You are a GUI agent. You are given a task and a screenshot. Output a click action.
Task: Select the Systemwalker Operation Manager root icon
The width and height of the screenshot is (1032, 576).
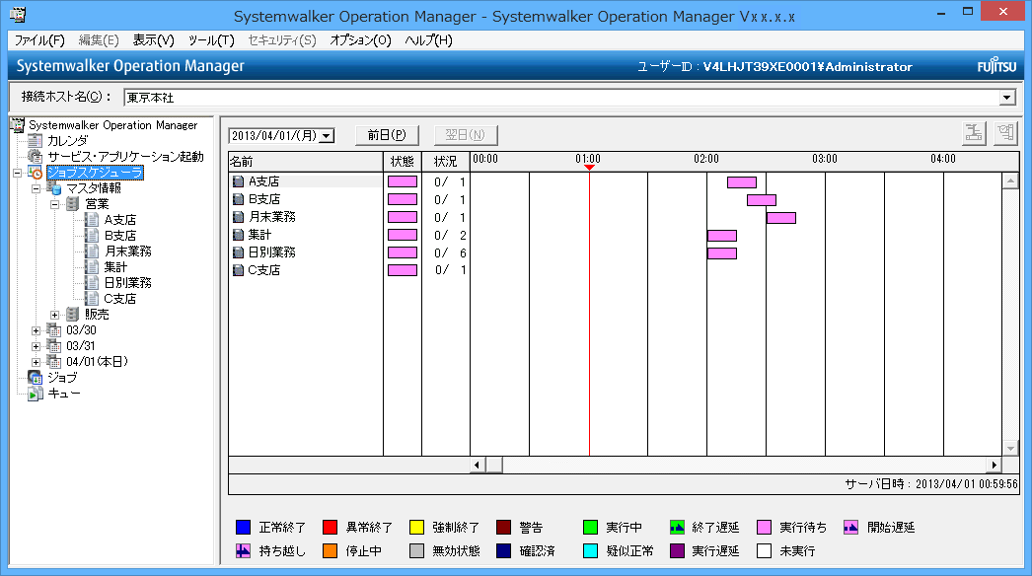pyautogui.click(x=18, y=124)
